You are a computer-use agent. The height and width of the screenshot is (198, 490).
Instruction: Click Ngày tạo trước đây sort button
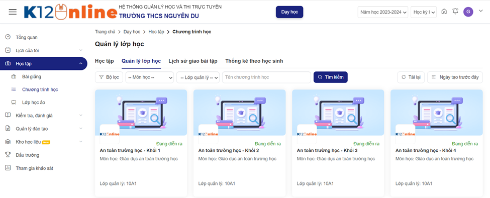455,77
